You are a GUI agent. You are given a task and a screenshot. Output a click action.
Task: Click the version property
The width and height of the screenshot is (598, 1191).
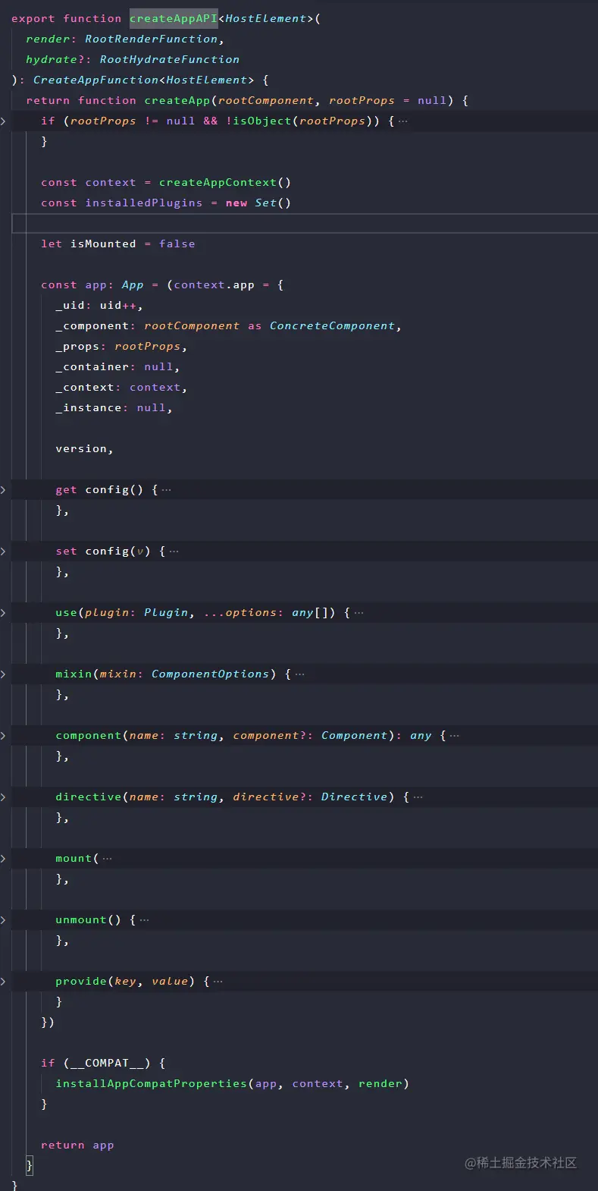(x=81, y=448)
